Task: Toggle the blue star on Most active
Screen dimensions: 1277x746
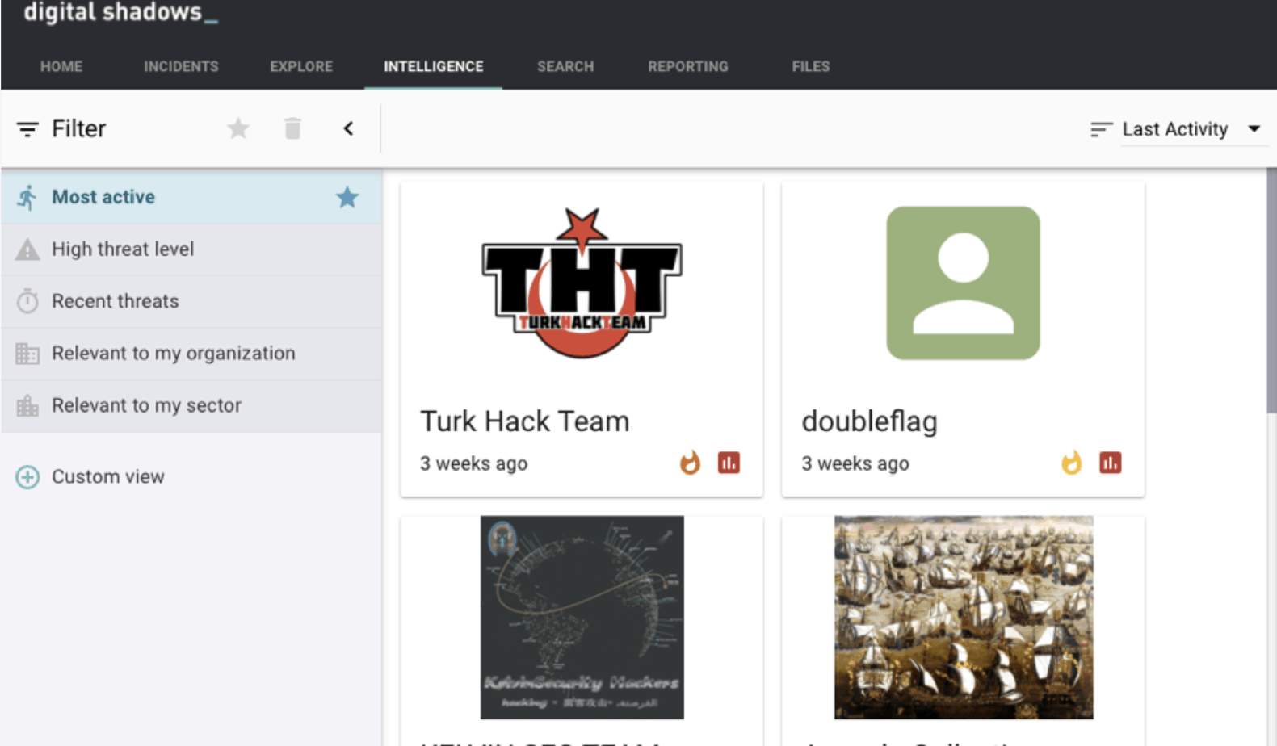Action: 347,197
